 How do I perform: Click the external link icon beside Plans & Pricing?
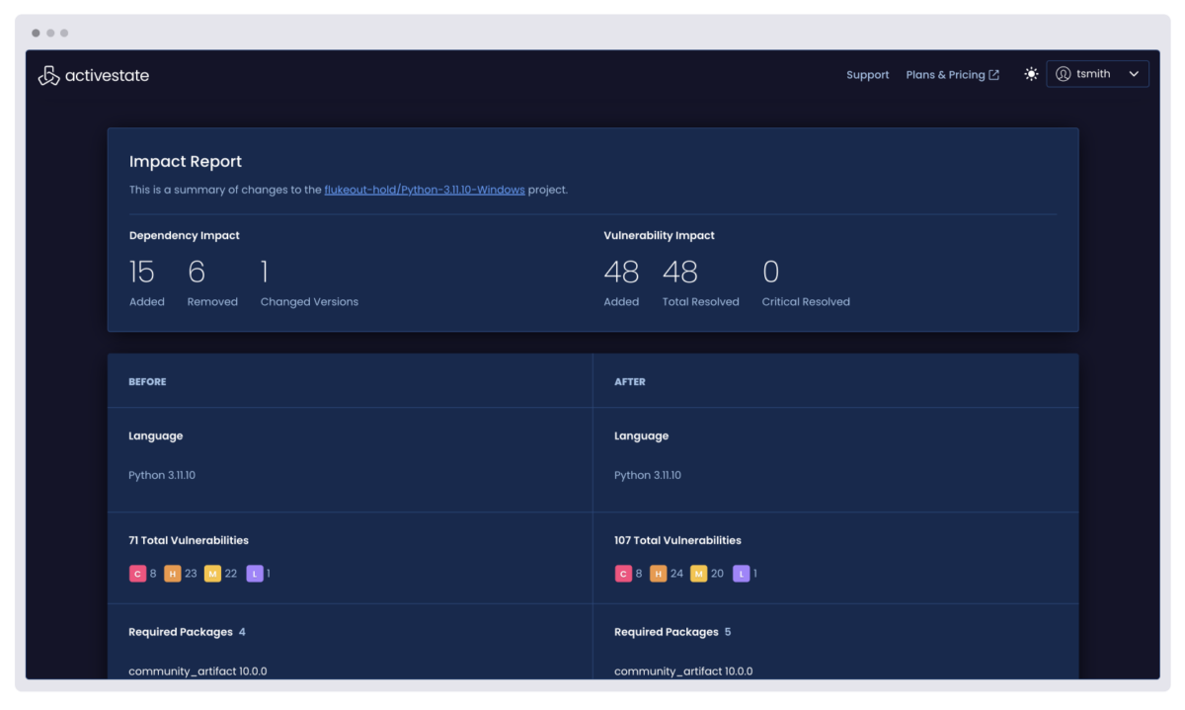pyautogui.click(x=994, y=75)
